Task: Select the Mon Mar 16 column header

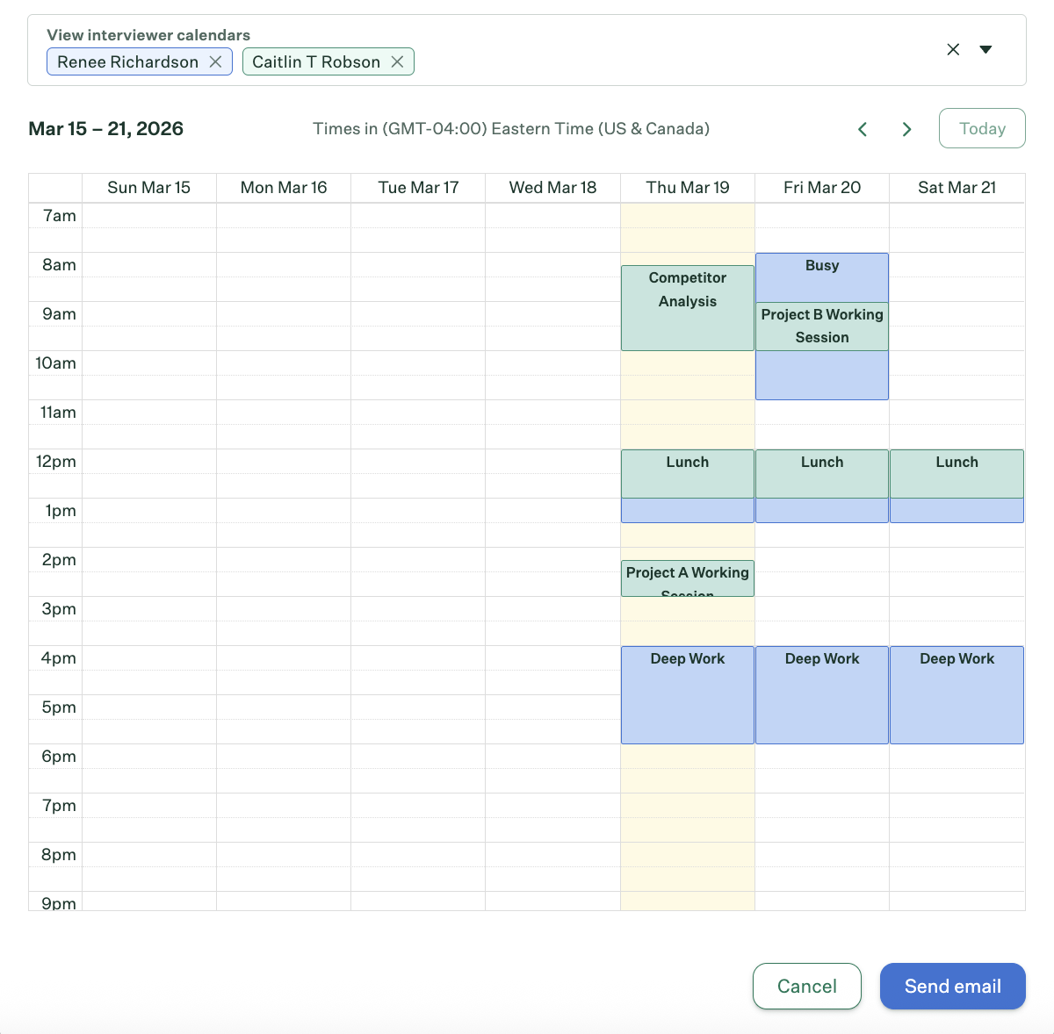Action: tap(283, 188)
